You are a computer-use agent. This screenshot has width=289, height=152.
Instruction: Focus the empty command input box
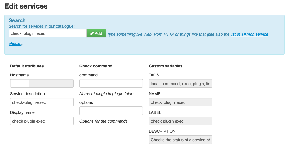pos(111,83)
